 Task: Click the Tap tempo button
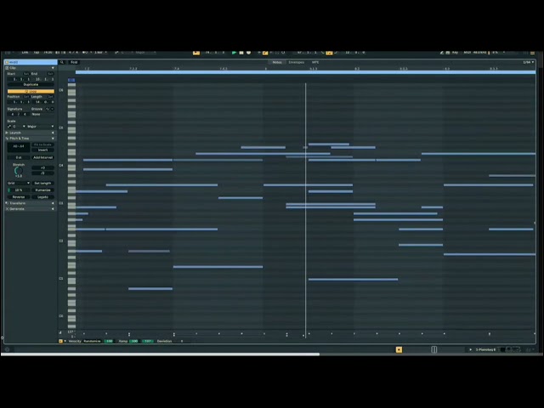click(36, 53)
